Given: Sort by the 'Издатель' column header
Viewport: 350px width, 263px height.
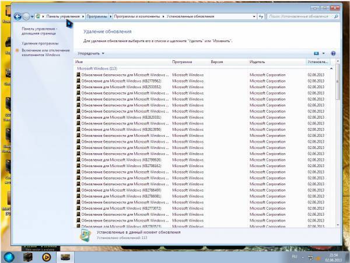Looking at the screenshot, I should pyautogui.click(x=276, y=62).
